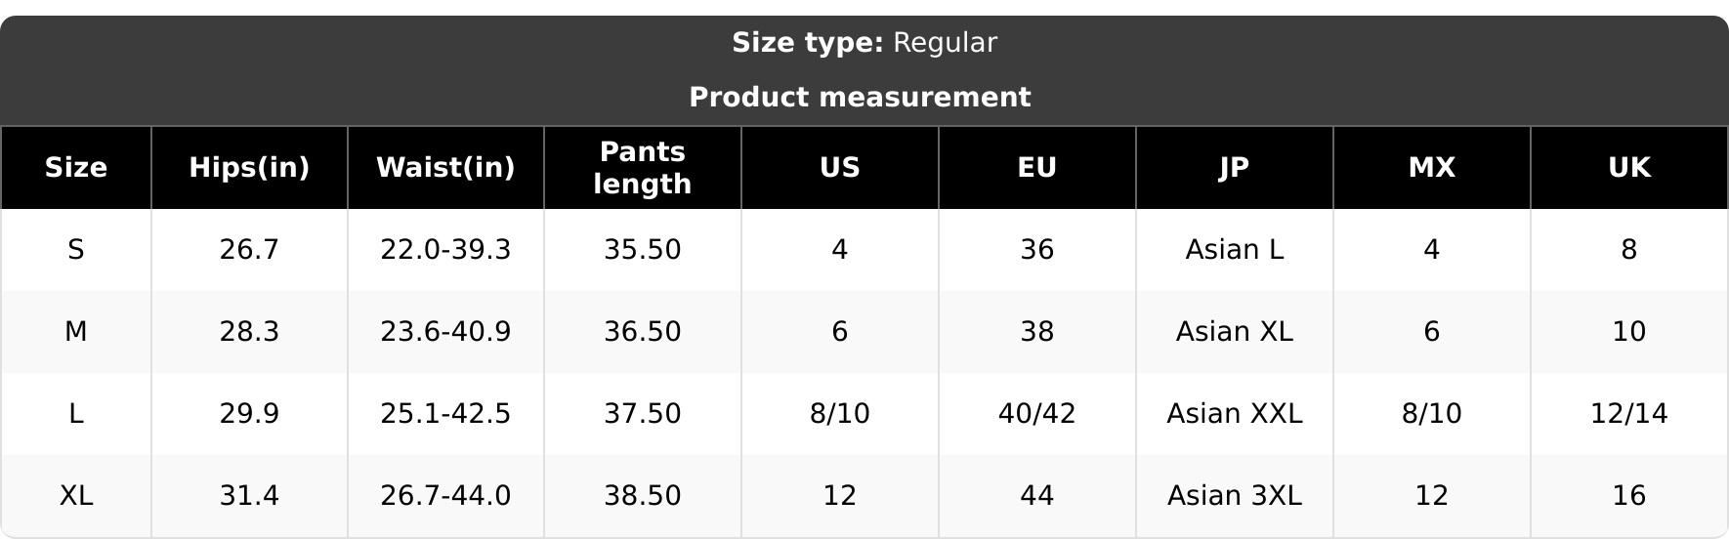Click the US column header
Screen dimensions: 1729x539
tap(840, 168)
